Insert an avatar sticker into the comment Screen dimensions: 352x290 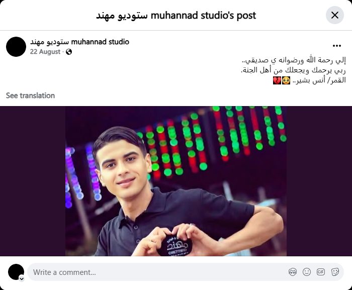click(x=293, y=272)
